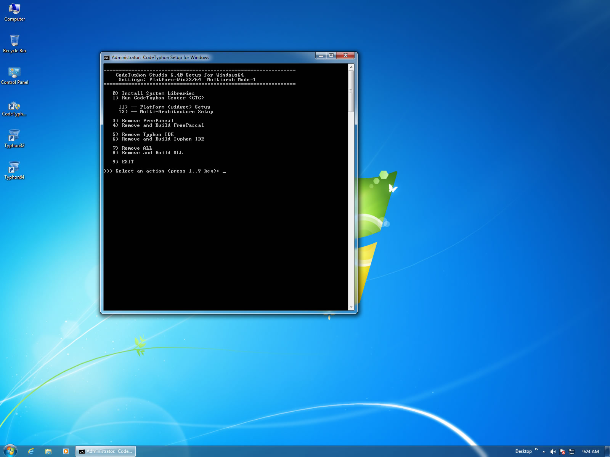
Task: Click the console window system menu icon
Action: click(x=107, y=58)
